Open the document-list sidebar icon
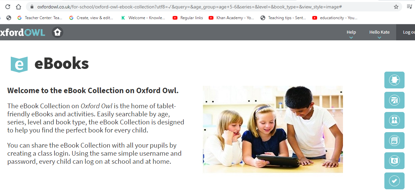Screen dimensions: 415x194 point(394,141)
